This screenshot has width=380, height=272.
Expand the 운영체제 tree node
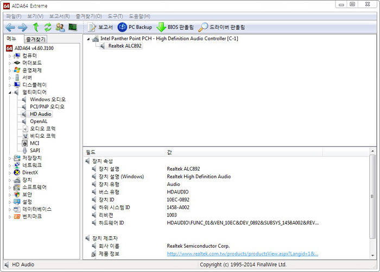point(10,70)
